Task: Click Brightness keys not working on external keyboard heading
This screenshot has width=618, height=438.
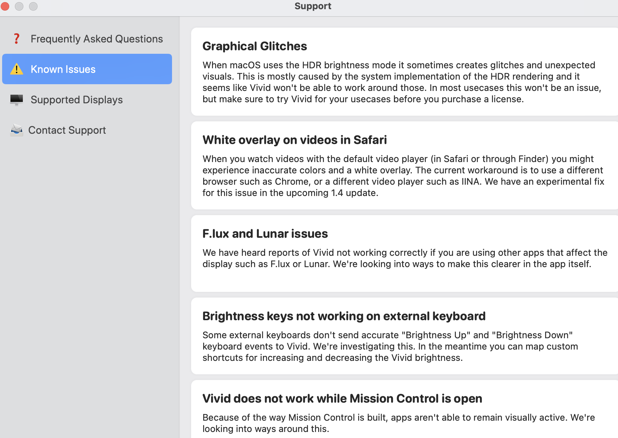Action: tap(344, 316)
